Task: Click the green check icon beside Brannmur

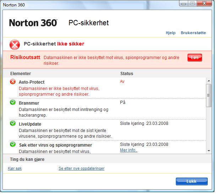Action: (13, 102)
